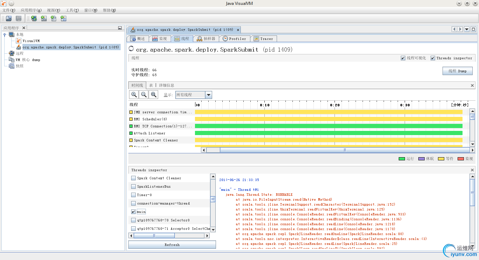Switch to the 抽样器 sampler tab
This screenshot has width=479, height=260.
[x=207, y=39]
